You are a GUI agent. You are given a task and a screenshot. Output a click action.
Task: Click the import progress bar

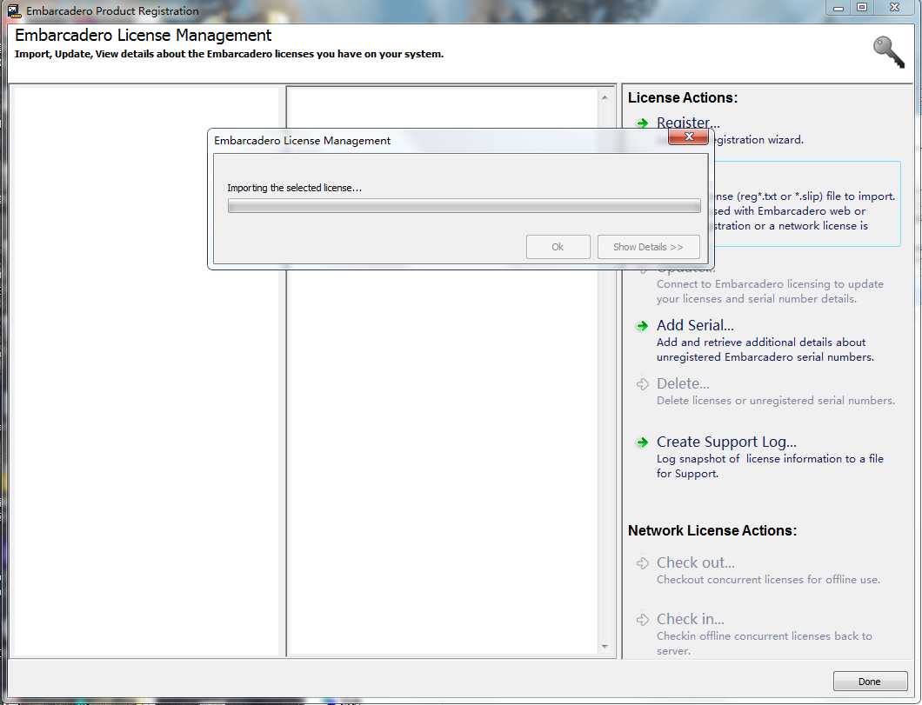pyautogui.click(x=464, y=206)
